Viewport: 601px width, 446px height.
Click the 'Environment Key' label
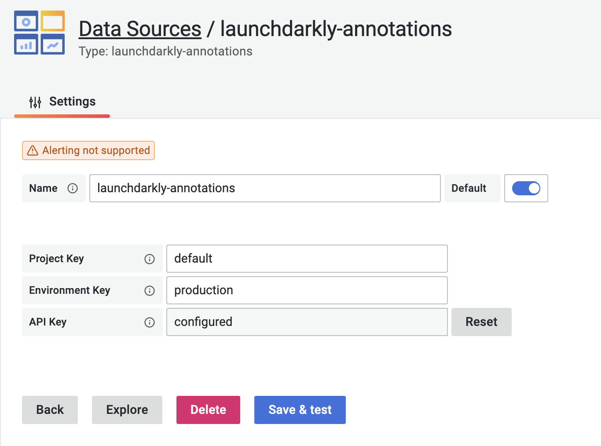(70, 290)
